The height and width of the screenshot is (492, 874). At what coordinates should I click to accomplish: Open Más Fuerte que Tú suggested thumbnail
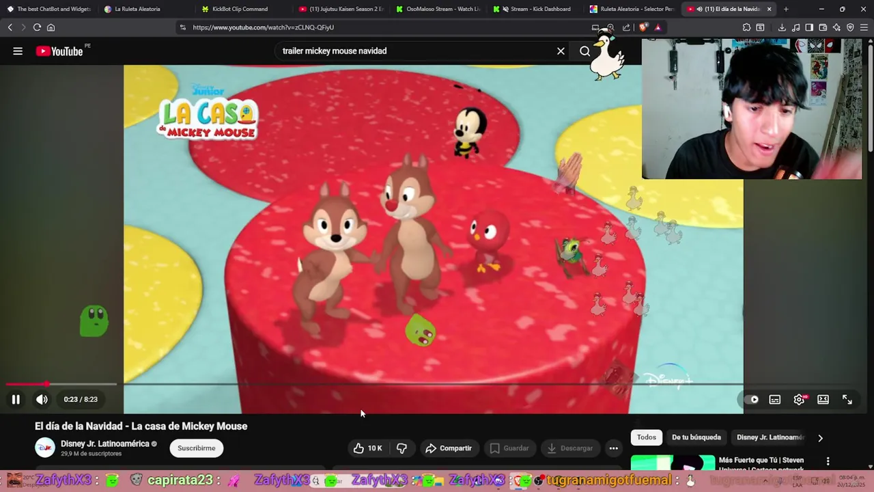673,463
